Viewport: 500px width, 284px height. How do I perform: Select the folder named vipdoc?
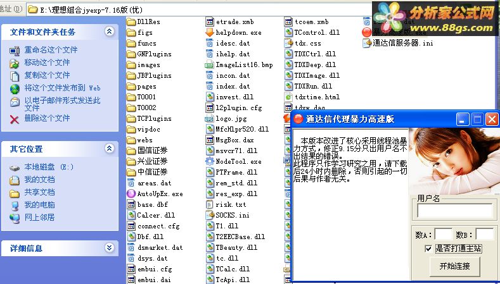148,129
